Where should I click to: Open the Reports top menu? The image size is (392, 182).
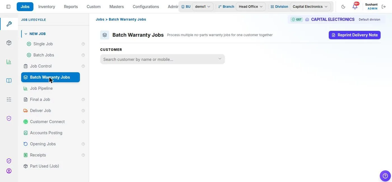point(71,7)
